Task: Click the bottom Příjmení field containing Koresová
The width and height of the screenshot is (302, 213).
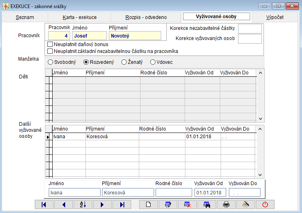Action: [128, 192]
